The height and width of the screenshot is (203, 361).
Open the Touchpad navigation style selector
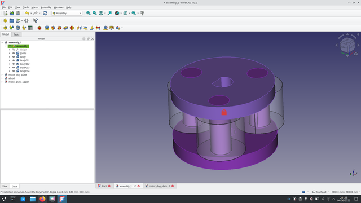[321, 192]
